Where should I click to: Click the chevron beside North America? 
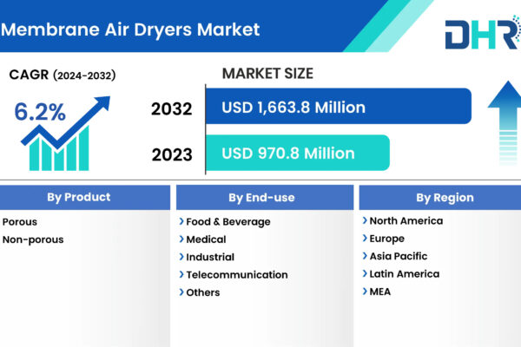(365, 220)
